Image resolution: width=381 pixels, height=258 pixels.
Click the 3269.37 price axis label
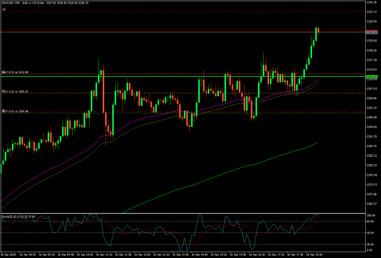pos(372,204)
